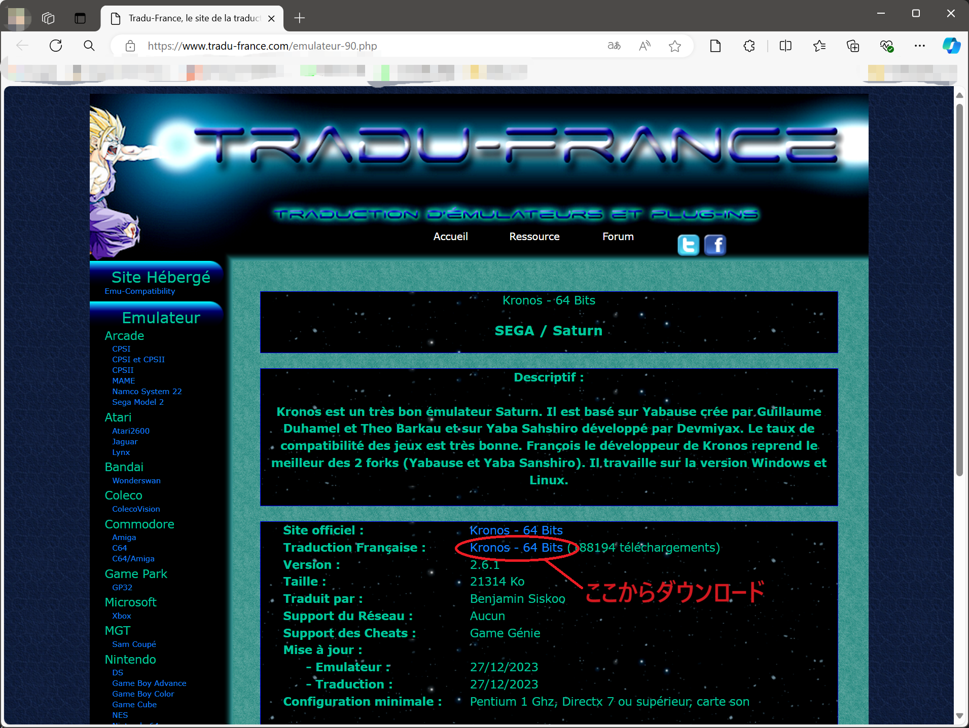The image size is (969, 728).
Task: Open the Amiga link
Action: [124, 538]
